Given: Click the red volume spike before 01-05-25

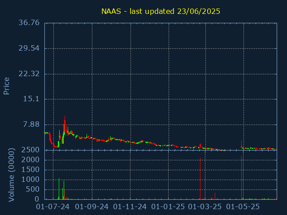Looking at the screenshot, I should 242,177.
